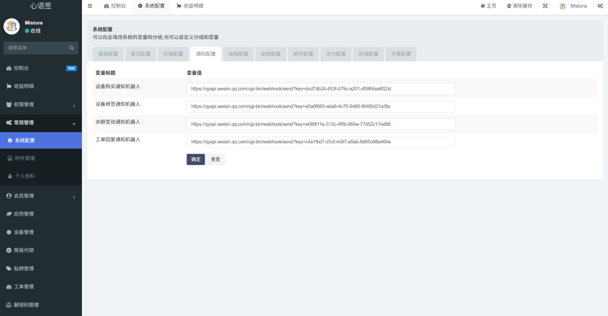Click the 变量值 column header
The width and height of the screenshot is (608, 316).
194,73
